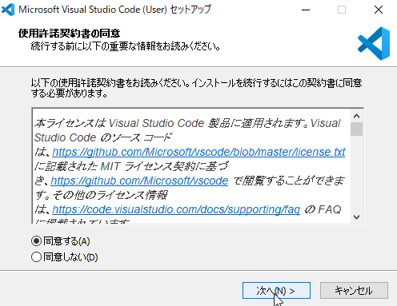397x306 pixels.
Task: Click the 次へ(N) > button
Action: [276, 291]
